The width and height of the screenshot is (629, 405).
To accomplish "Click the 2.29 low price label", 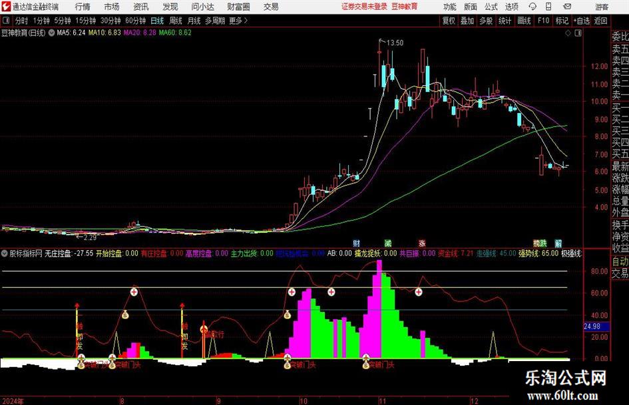I will (90, 237).
